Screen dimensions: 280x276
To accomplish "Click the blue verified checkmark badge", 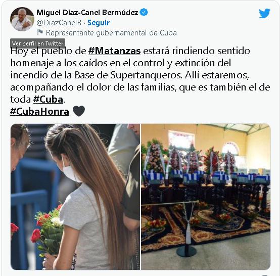I will [144, 13].
